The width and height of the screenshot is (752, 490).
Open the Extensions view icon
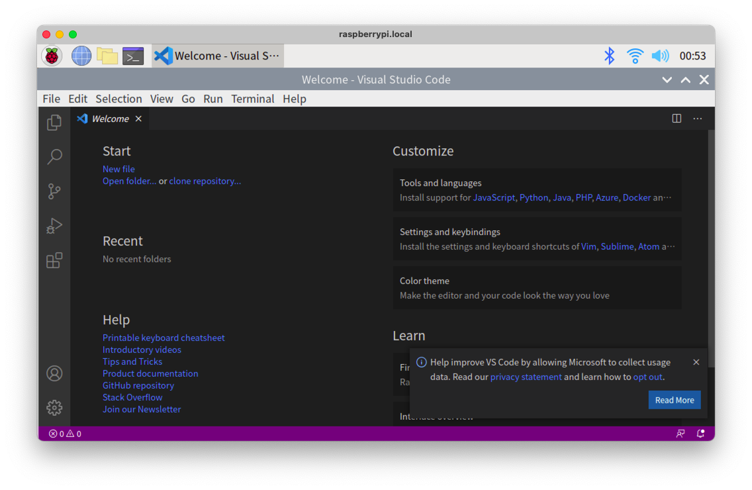coord(54,260)
